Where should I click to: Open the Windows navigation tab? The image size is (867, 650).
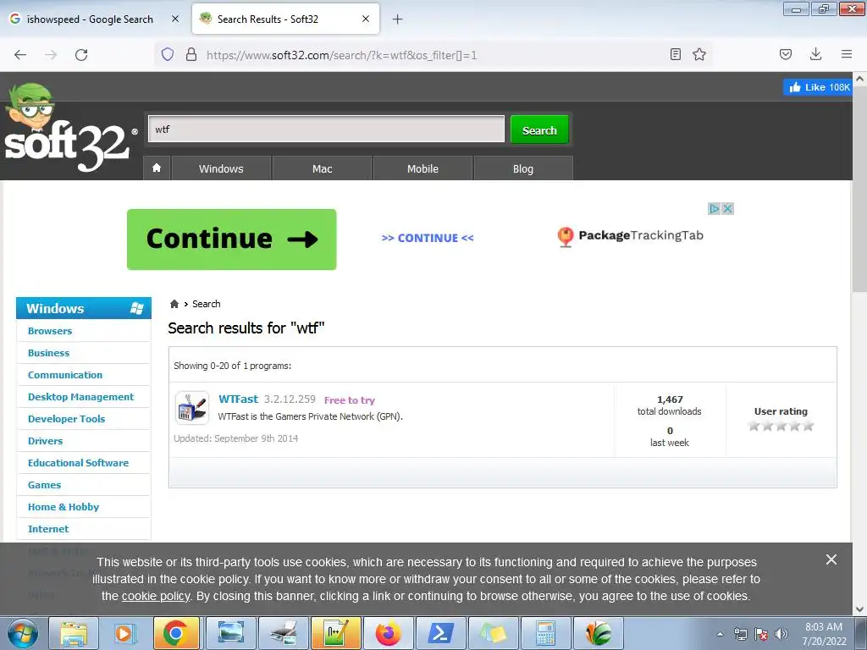(221, 168)
